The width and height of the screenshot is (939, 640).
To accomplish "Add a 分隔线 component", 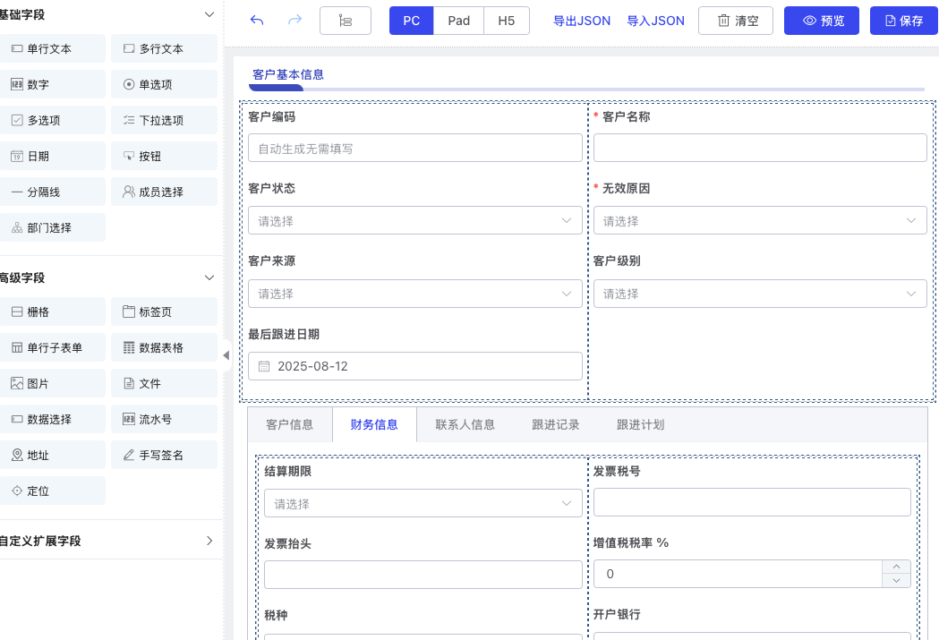I will pos(53,192).
